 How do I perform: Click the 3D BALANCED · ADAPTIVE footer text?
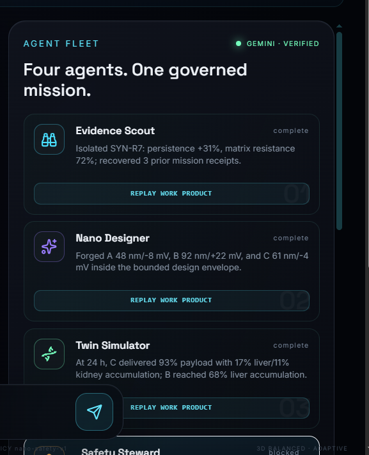pos(302,449)
